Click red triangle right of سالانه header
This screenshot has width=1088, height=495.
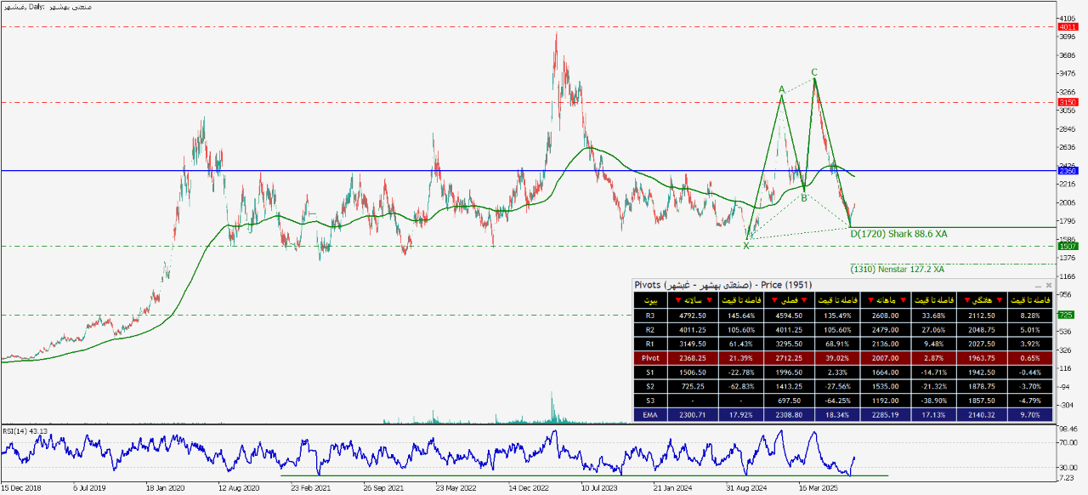(709, 300)
